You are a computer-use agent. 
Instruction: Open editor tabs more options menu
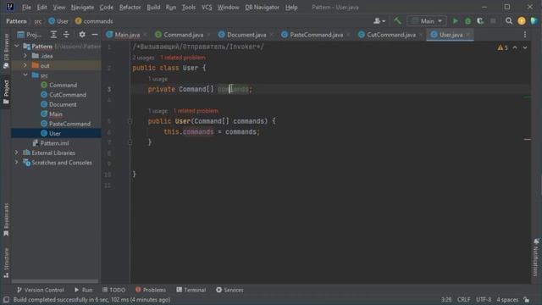click(525, 35)
